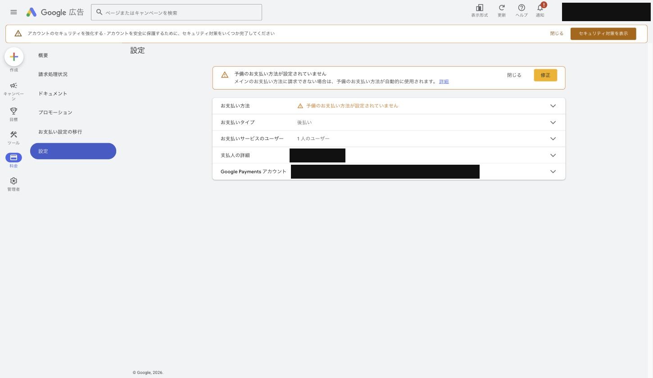The height and width of the screenshot is (378, 653).
Task: Click the 修正 fix button
Action: point(545,75)
